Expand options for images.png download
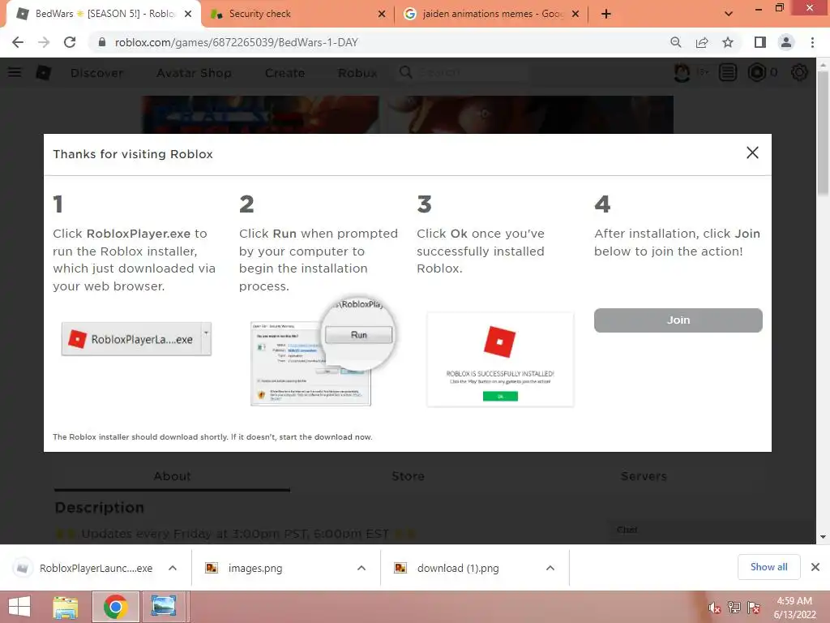The height and width of the screenshot is (623, 830). 362,568
